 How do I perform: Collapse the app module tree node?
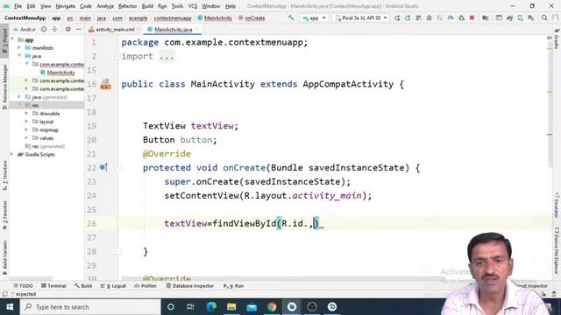tap(13, 39)
